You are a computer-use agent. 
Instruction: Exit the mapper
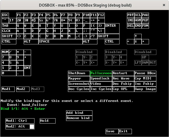[125, 131]
